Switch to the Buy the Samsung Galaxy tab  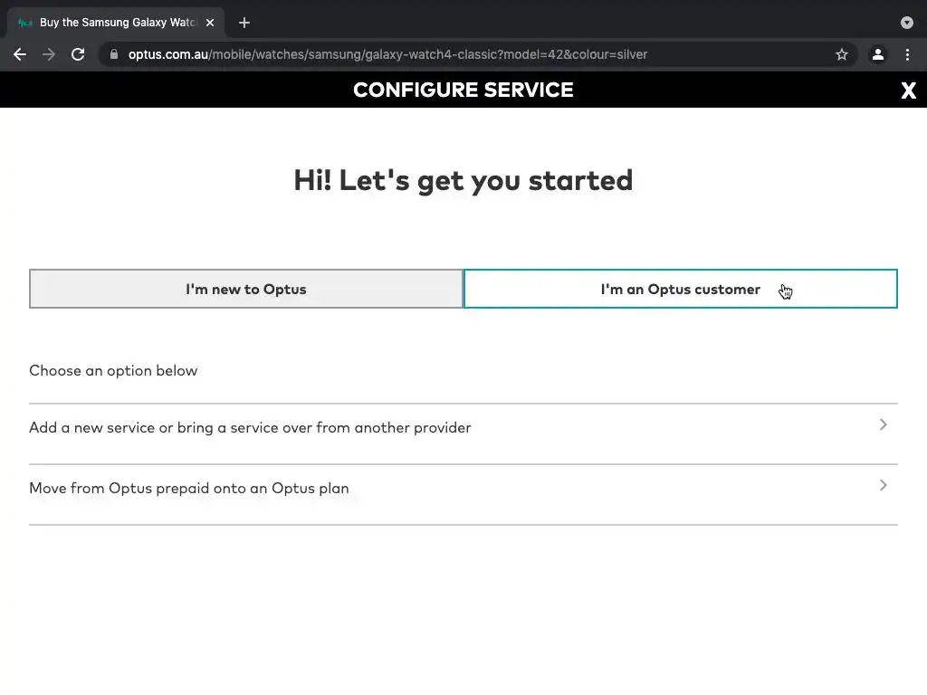(x=116, y=23)
